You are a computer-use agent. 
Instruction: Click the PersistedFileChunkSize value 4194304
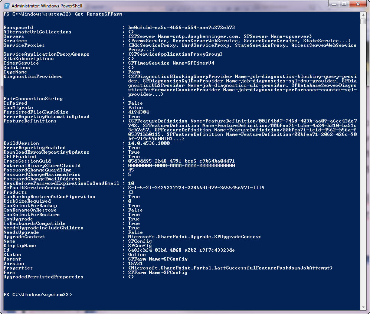(x=138, y=112)
